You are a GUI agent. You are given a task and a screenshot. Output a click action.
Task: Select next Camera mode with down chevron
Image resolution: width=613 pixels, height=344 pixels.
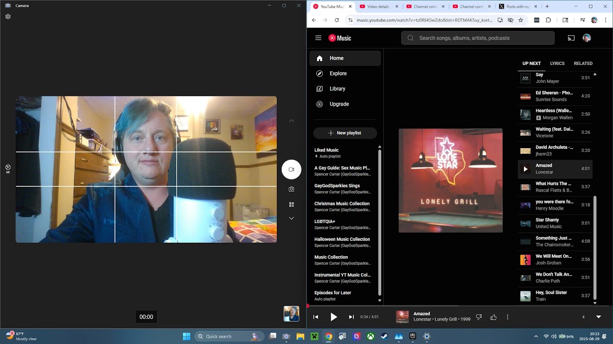point(291,218)
